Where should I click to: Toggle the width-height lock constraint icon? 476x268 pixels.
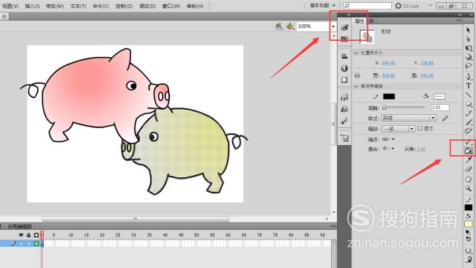(x=357, y=75)
